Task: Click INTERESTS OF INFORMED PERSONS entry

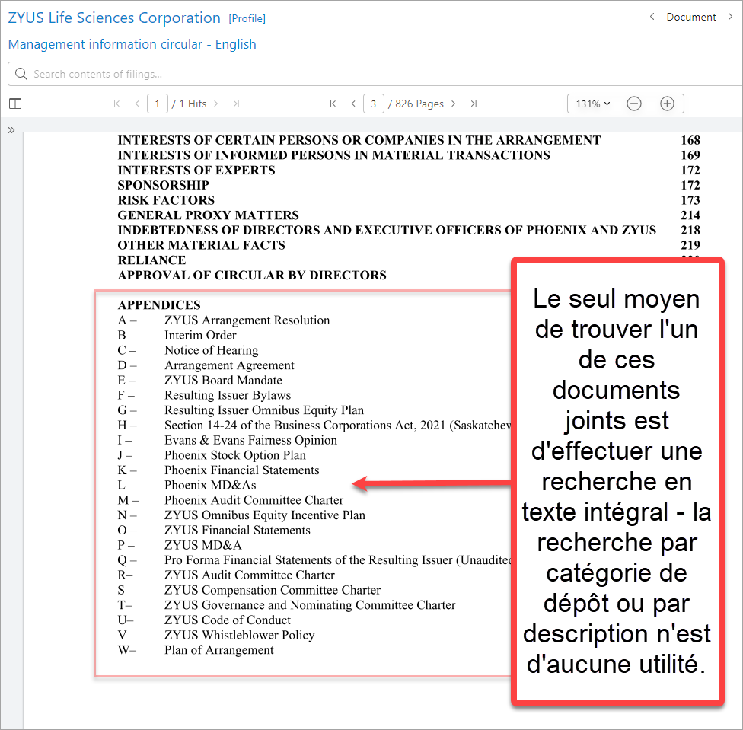Action: (334, 155)
